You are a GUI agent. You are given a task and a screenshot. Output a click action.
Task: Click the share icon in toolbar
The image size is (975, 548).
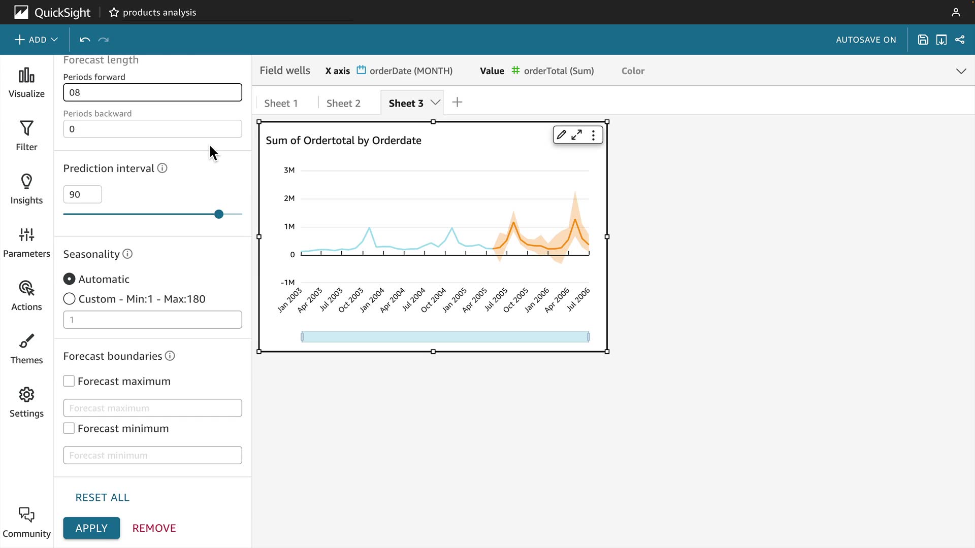(960, 40)
